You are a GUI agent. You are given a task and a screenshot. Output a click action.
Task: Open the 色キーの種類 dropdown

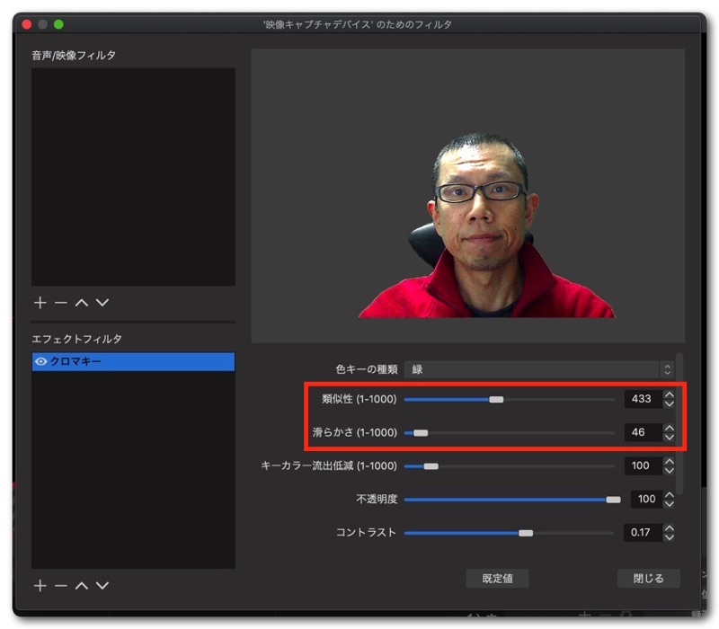pyautogui.click(x=538, y=369)
